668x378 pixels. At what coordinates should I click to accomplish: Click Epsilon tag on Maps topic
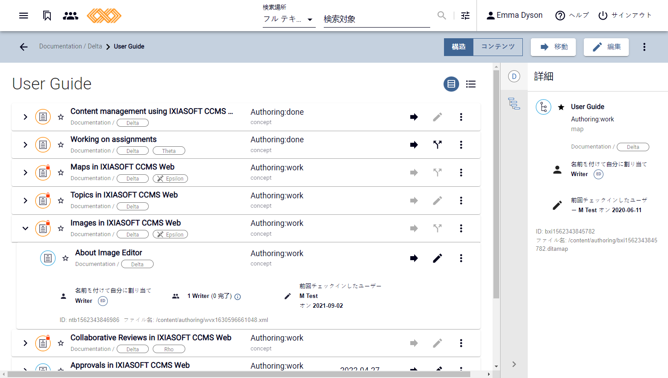(170, 179)
